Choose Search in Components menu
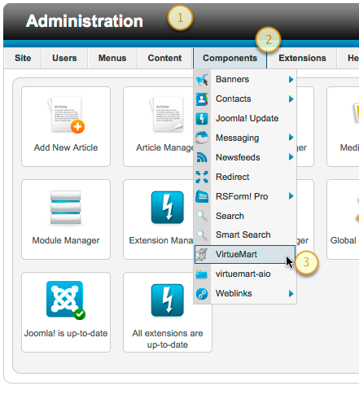 [x=245, y=216]
